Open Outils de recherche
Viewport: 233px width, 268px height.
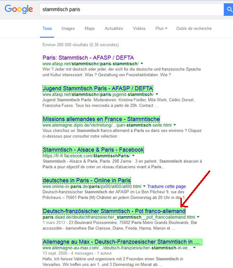click(x=194, y=28)
